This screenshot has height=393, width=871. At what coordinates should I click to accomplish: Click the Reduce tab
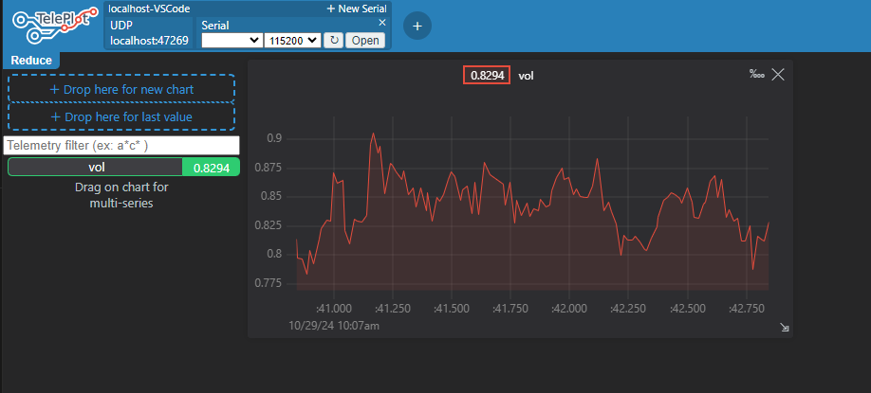pyautogui.click(x=31, y=61)
